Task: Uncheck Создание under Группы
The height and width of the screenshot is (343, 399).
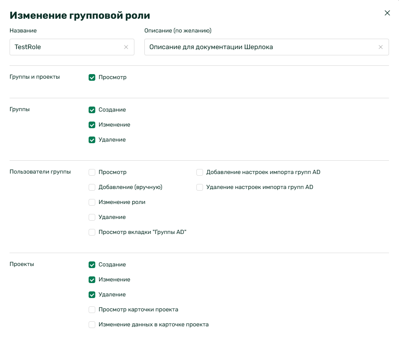Action: [92, 110]
